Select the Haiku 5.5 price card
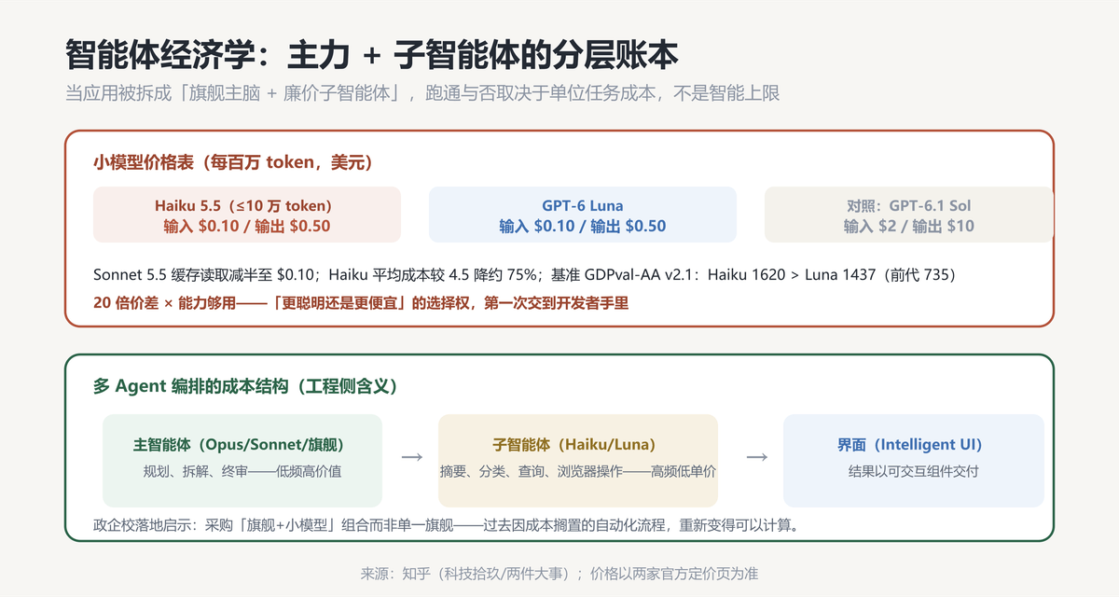This screenshot has height=597, width=1119. click(247, 215)
